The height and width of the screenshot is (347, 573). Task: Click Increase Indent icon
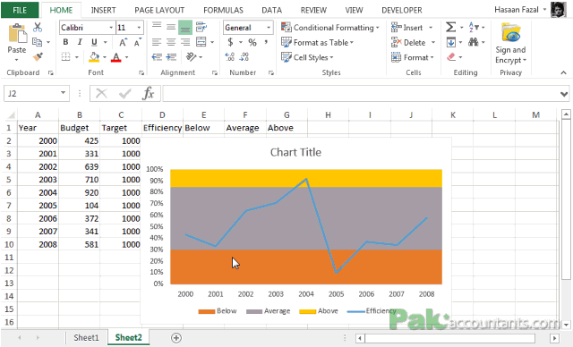click(171, 57)
